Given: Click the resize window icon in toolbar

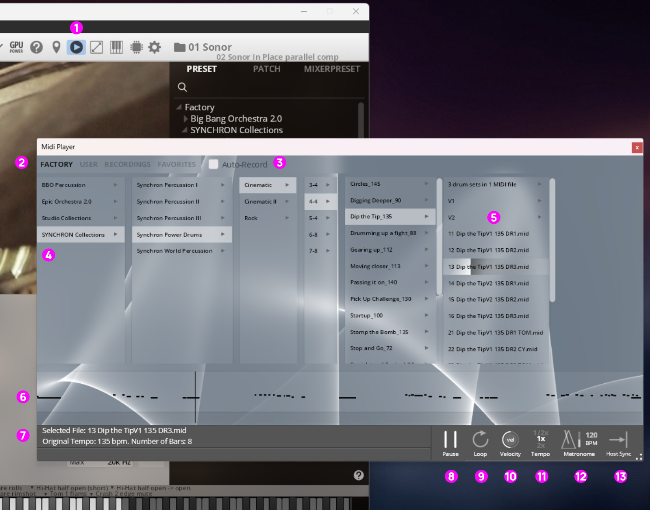Looking at the screenshot, I should pyautogui.click(x=96, y=47).
